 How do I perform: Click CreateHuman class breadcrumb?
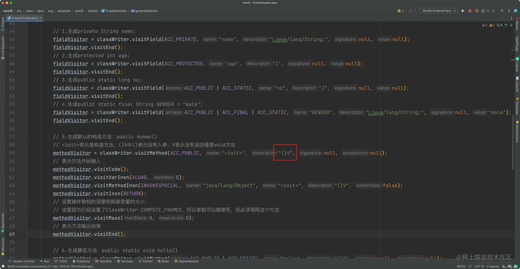(x=114, y=11)
